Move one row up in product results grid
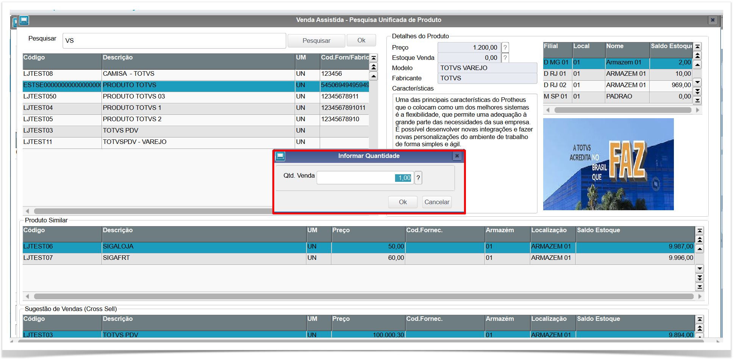The width and height of the screenshot is (736, 361). tap(373, 76)
